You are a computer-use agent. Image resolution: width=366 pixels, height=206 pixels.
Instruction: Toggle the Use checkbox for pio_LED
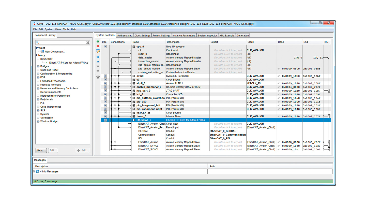(105, 102)
